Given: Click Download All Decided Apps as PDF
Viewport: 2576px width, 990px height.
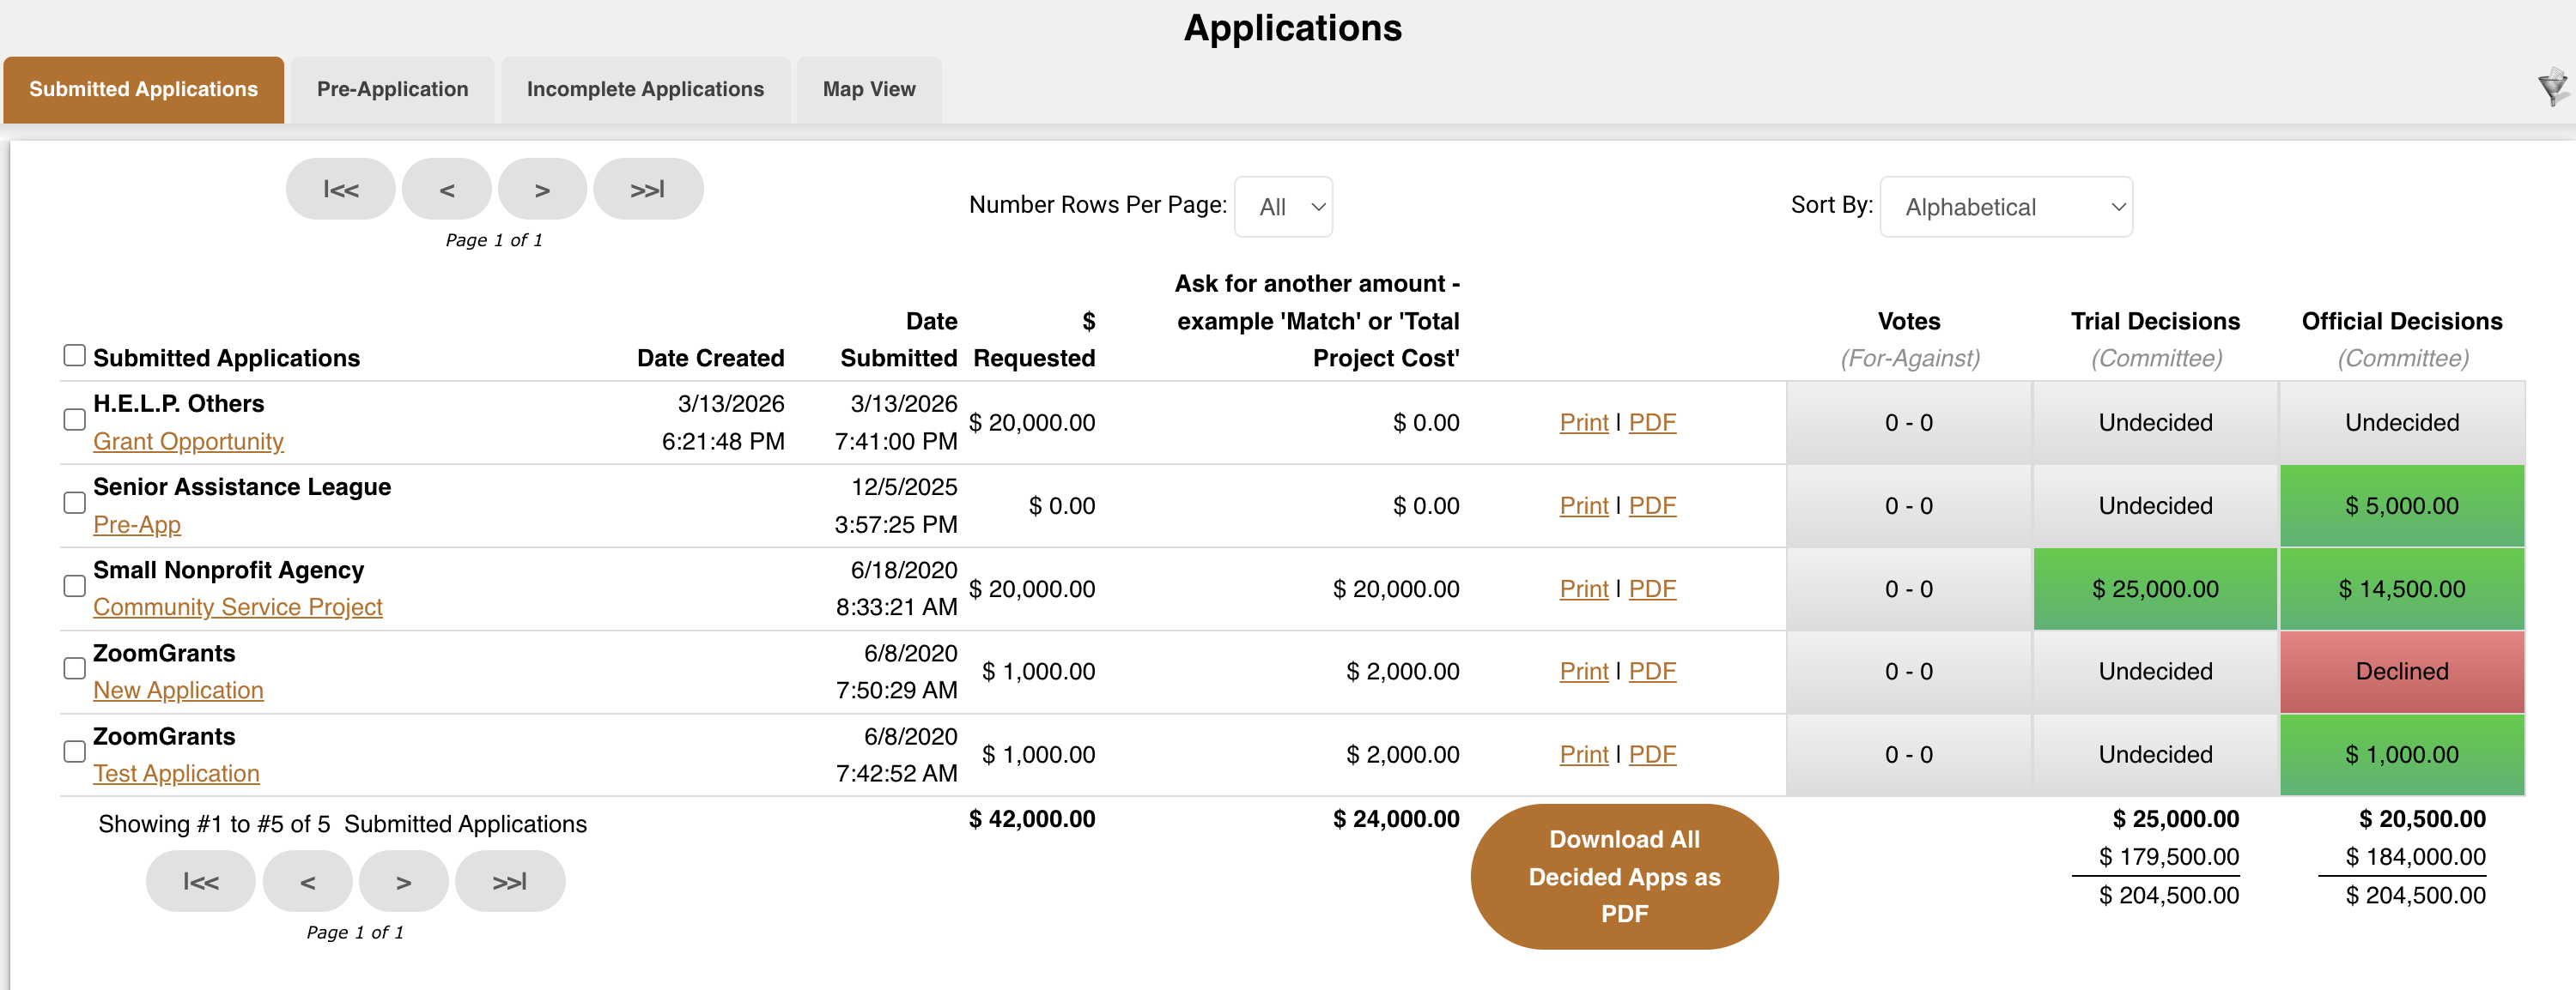Looking at the screenshot, I should [1624, 876].
